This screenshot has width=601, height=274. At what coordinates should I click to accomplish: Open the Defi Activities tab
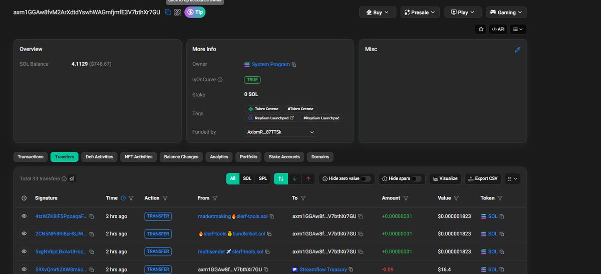pos(100,157)
